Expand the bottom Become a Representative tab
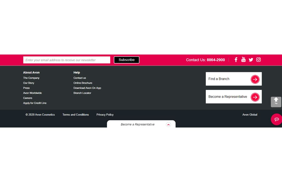The width and height of the screenshot is (282, 188). click(168, 124)
